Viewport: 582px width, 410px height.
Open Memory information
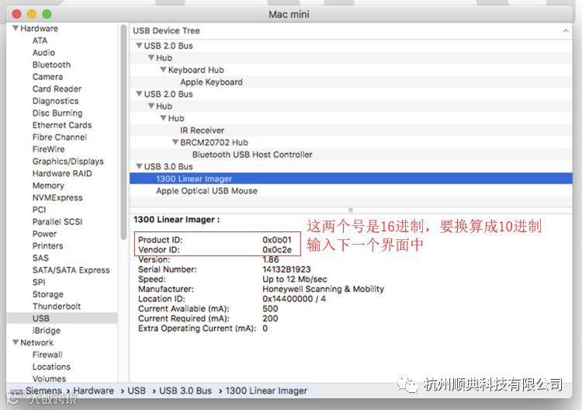pos(48,186)
